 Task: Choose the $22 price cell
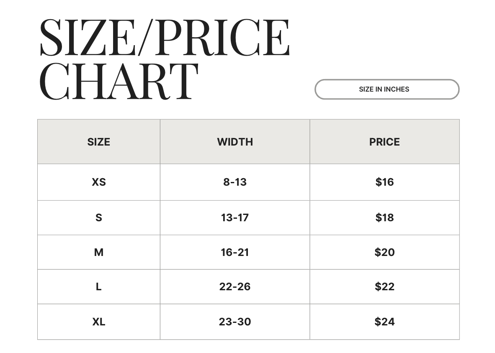click(x=384, y=286)
